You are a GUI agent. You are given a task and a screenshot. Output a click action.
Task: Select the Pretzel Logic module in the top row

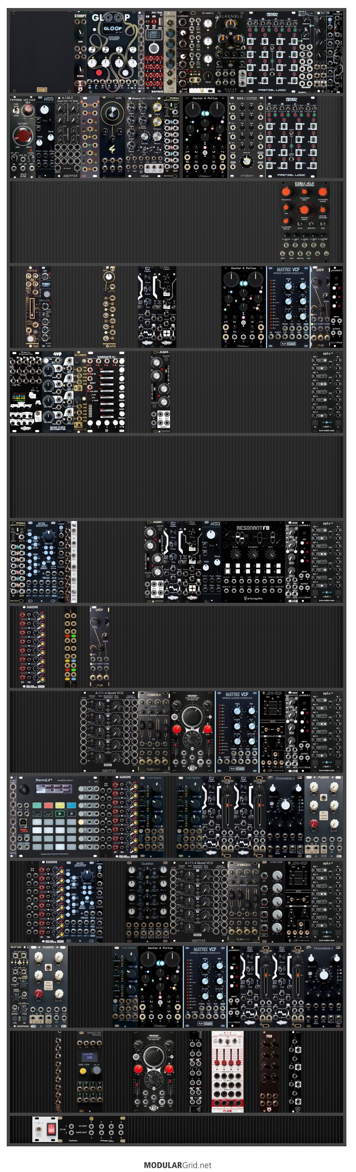[x=272, y=52]
